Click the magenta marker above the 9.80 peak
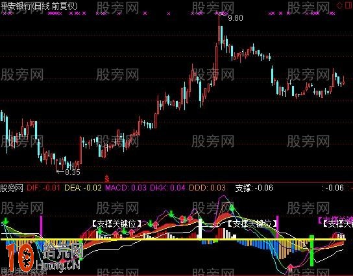This screenshot has height=276, width=353. pyautogui.click(x=221, y=14)
